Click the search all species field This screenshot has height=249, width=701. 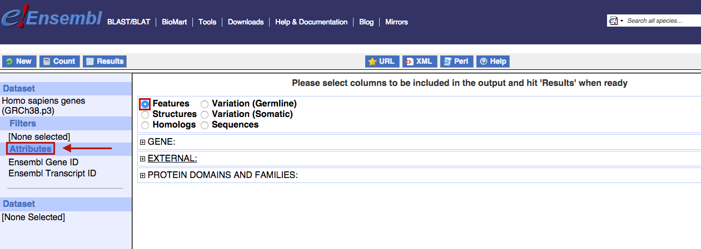click(662, 21)
